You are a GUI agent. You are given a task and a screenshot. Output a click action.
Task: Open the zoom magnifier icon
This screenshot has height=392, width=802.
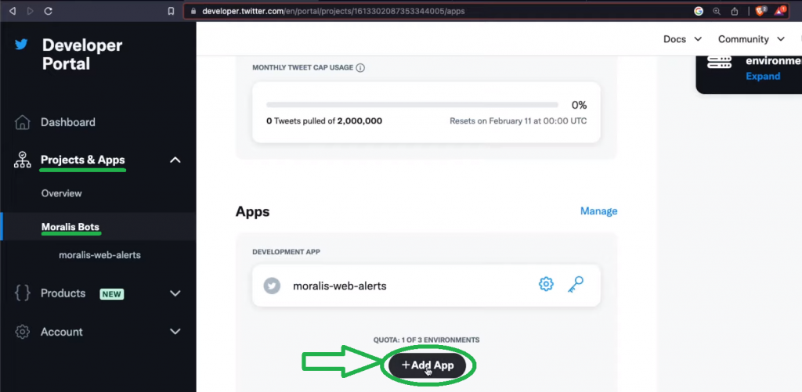click(x=717, y=11)
